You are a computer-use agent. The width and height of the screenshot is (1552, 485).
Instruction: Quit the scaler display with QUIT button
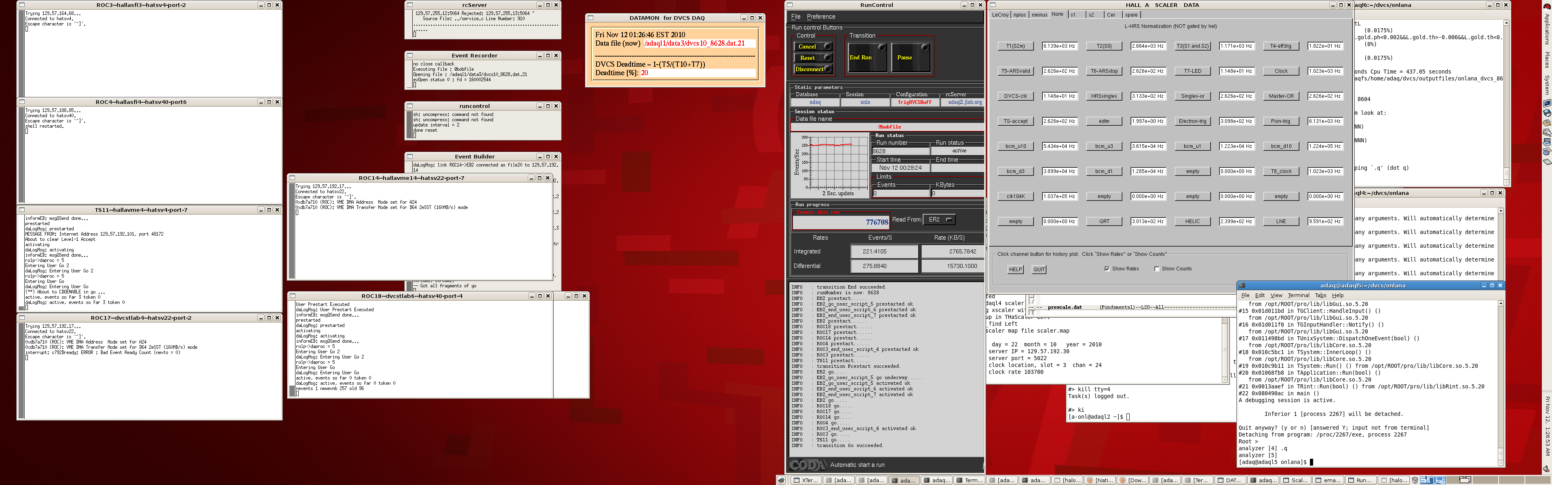tap(1039, 269)
